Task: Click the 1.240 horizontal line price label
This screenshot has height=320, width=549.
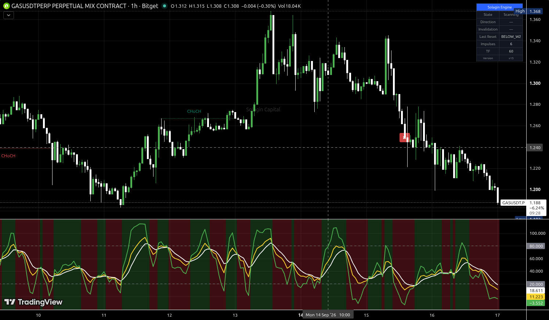Action: coord(535,148)
